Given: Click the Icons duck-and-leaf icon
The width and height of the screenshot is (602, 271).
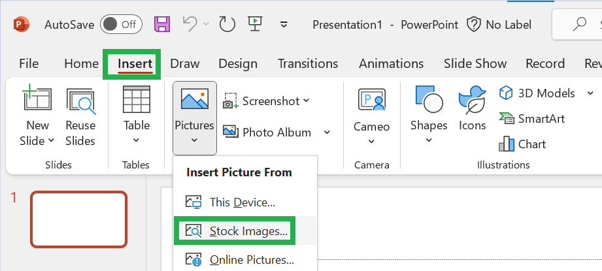Looking at the screenshot, I should pos(472,100).
